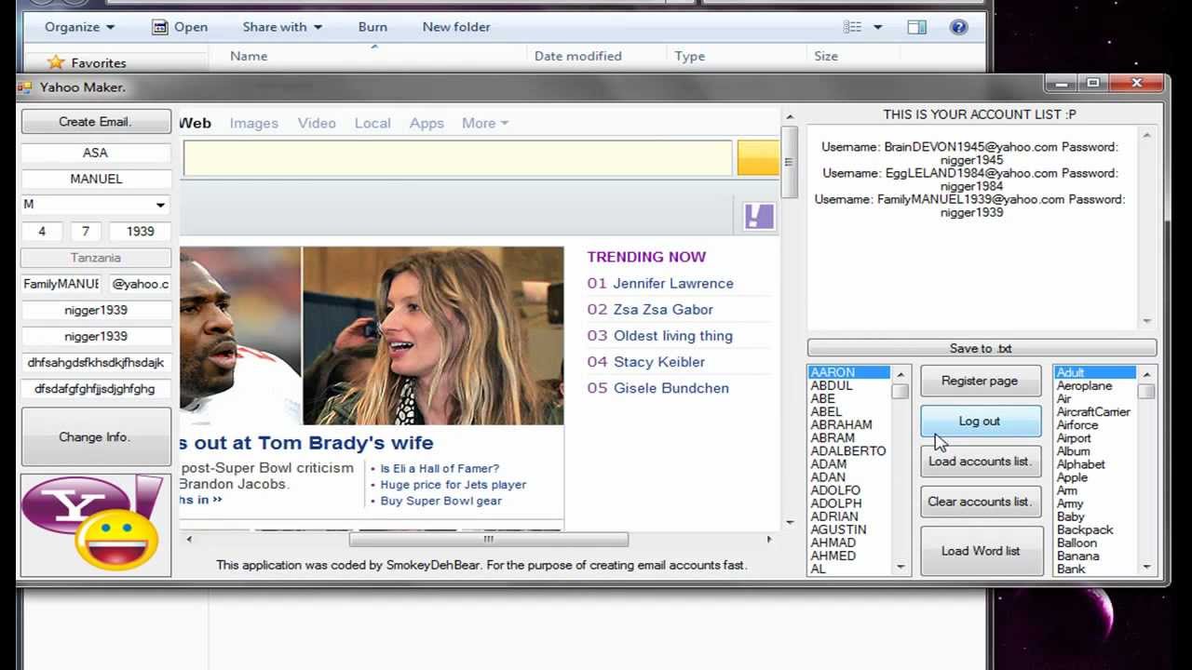Click the birth month field 4

(x=42, y=232)
